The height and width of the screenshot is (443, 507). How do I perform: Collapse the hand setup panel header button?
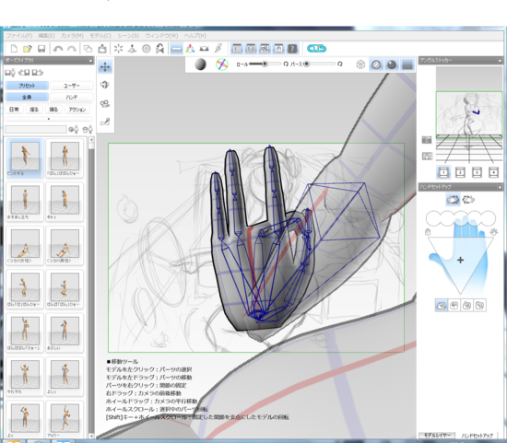click(500, 187)
